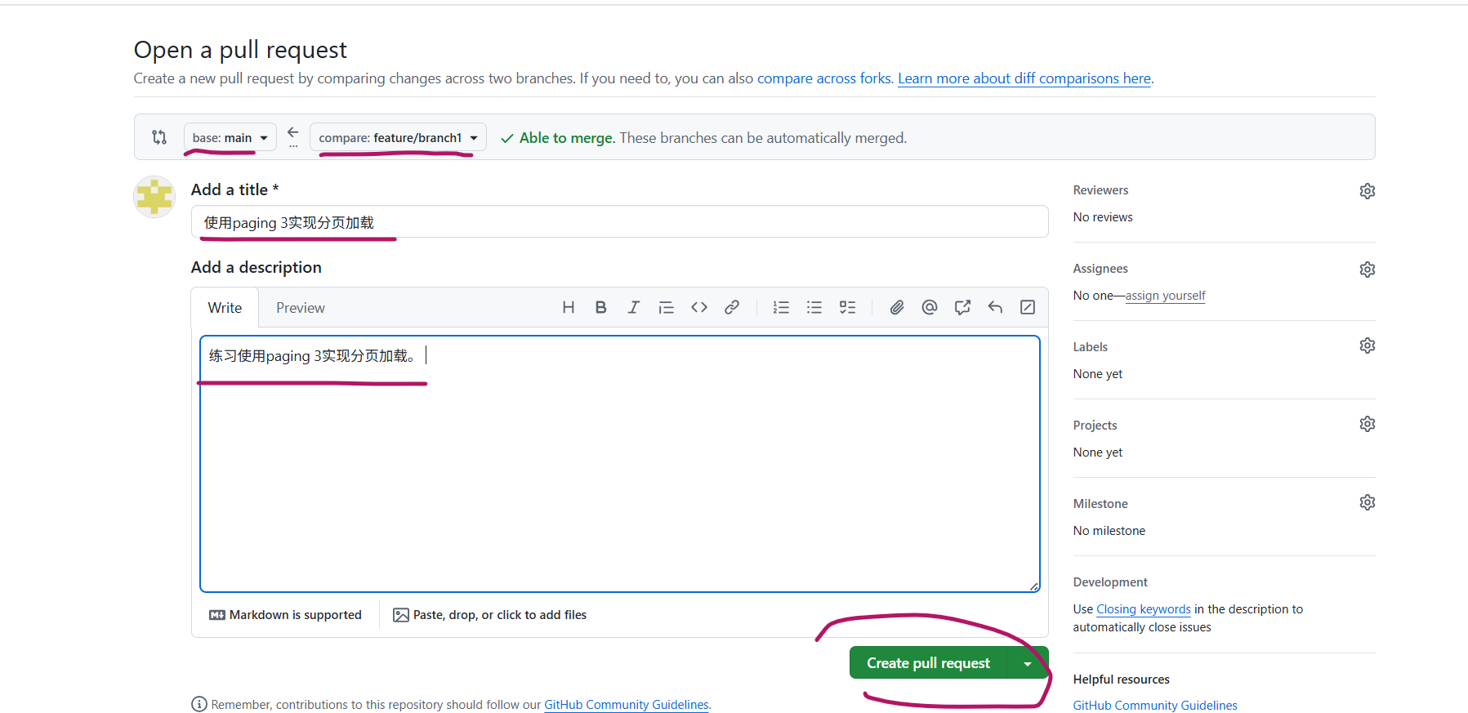Open the compare across forks link
This screenshot has width=1468, height=713.
(824, 78)
